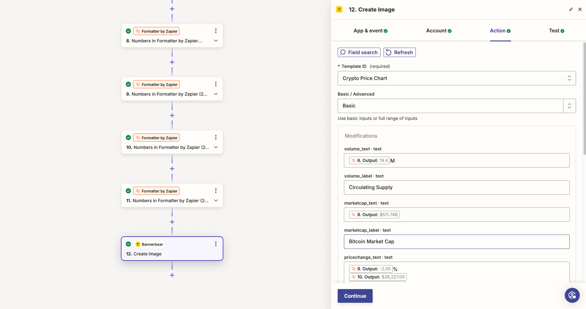The image size is (586, 309).
Task: Open the three-dot menu on step 8
Action: 216,31
